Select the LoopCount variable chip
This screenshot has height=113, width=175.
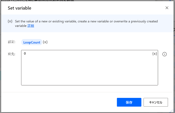[32, 42]
